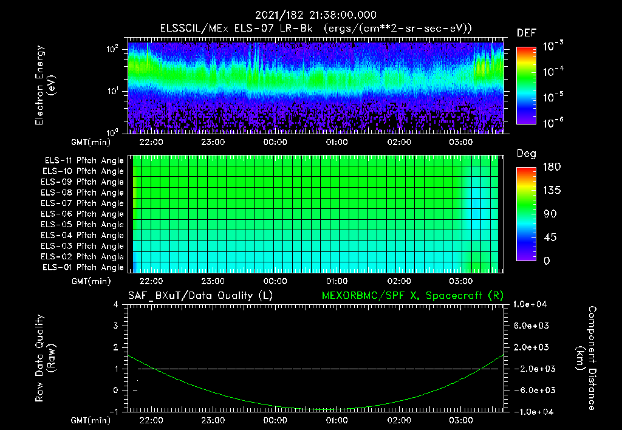The width and height of the screenshot is (622, 430).
Task: Select the 'ELS-06 Pitch Angle' row label
Action: (x=82, y=214)
